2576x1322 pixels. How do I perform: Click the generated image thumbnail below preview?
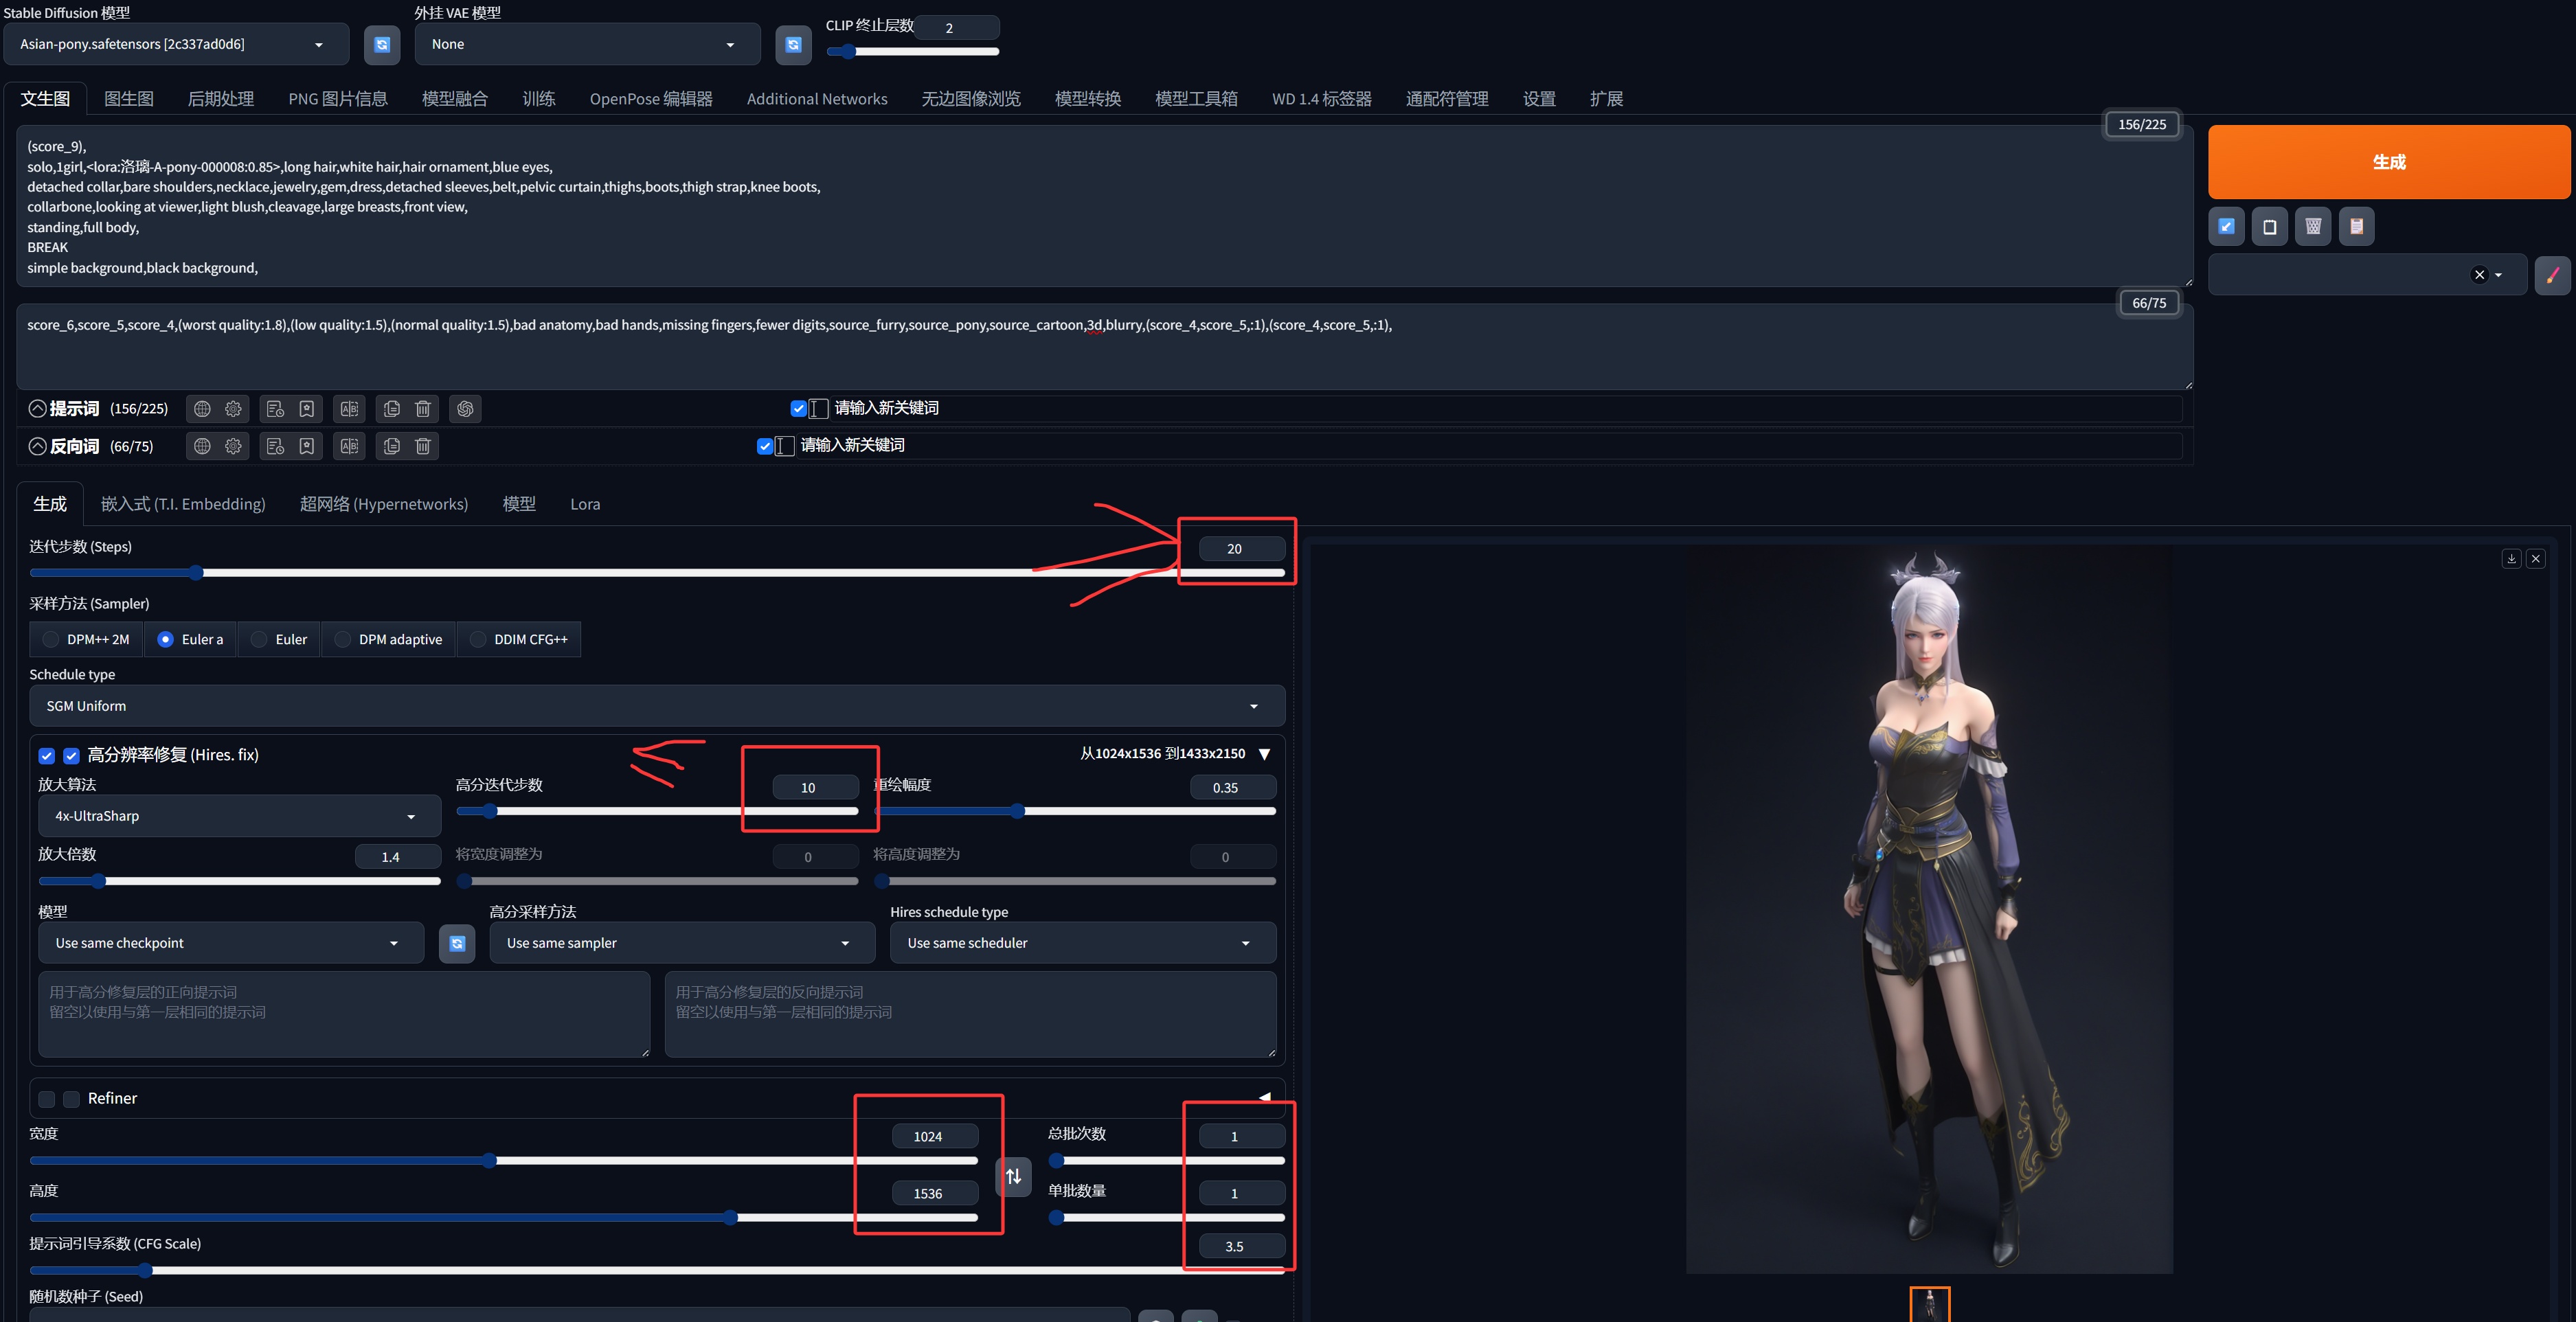tap(1929, 1304)
